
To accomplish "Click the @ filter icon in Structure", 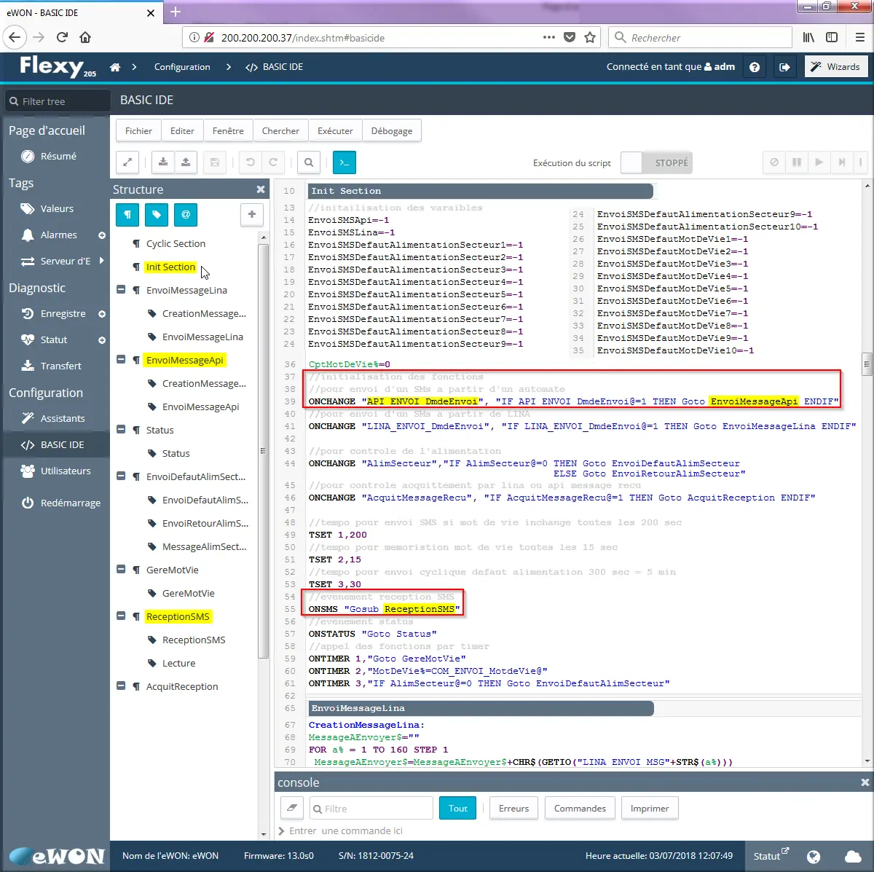I will point(186,215).
